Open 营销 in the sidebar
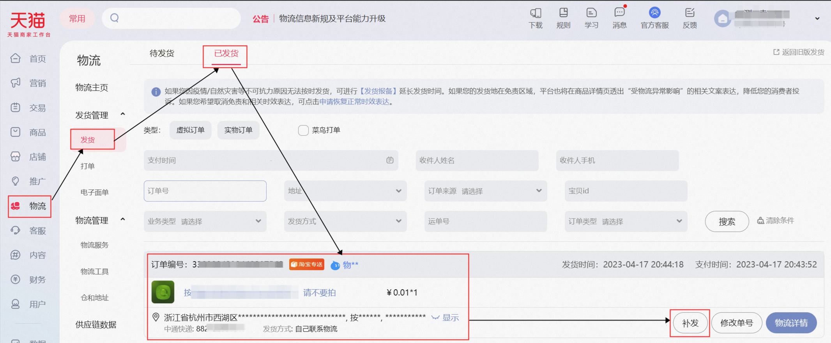 click(29, 83)
